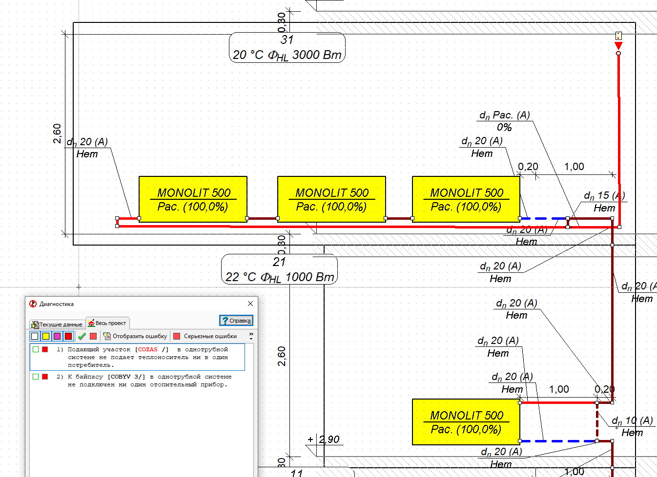This screenshot has width=657, height=477.
Task: Toggle the yellow warning filter box
Action: point(46,336)
